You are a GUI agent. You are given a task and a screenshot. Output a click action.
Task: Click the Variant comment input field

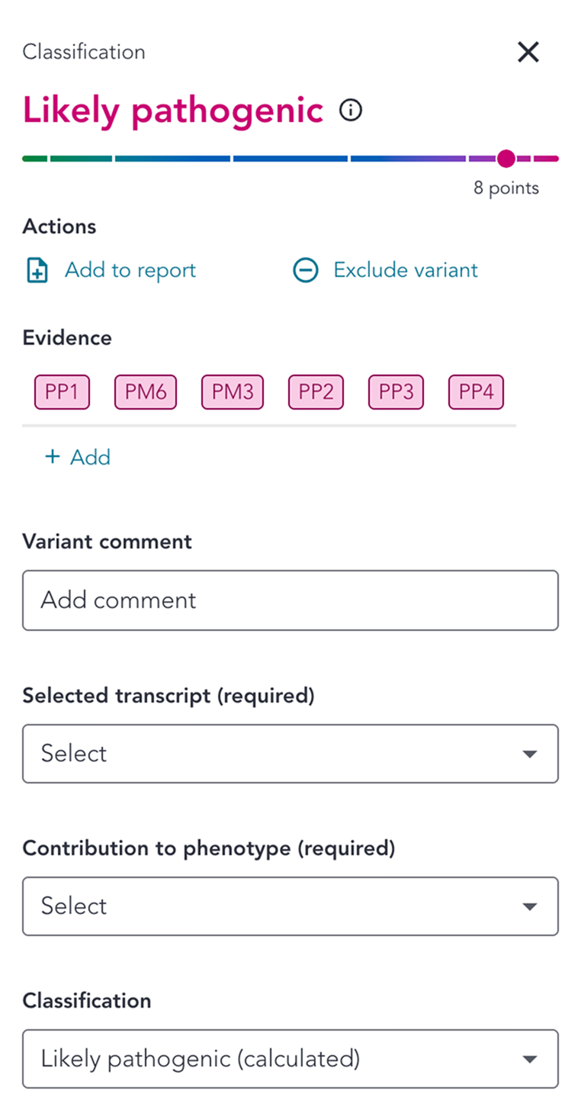[290, 600]
